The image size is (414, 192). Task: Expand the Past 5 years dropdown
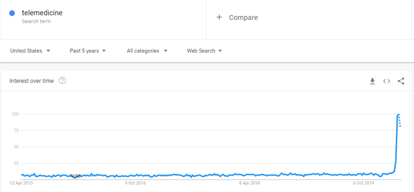click(x=88, y=51)
